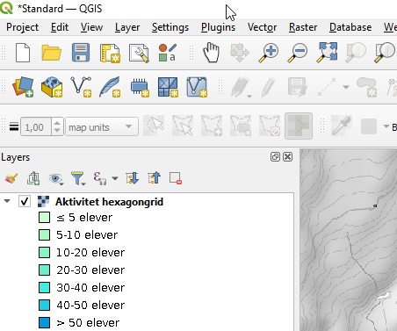Click the Aktivitet hexagongrid layer name
This screenshot has width=397, height=331.
tap(109, 202)
